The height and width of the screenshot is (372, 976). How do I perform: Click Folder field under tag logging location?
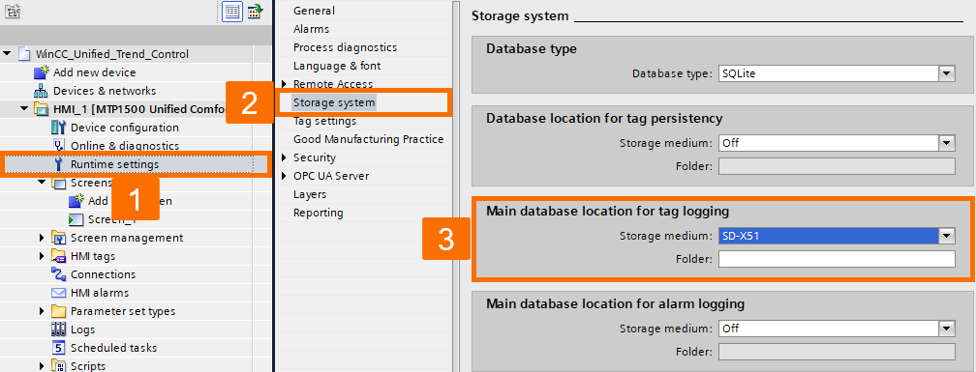click(837, 258)
